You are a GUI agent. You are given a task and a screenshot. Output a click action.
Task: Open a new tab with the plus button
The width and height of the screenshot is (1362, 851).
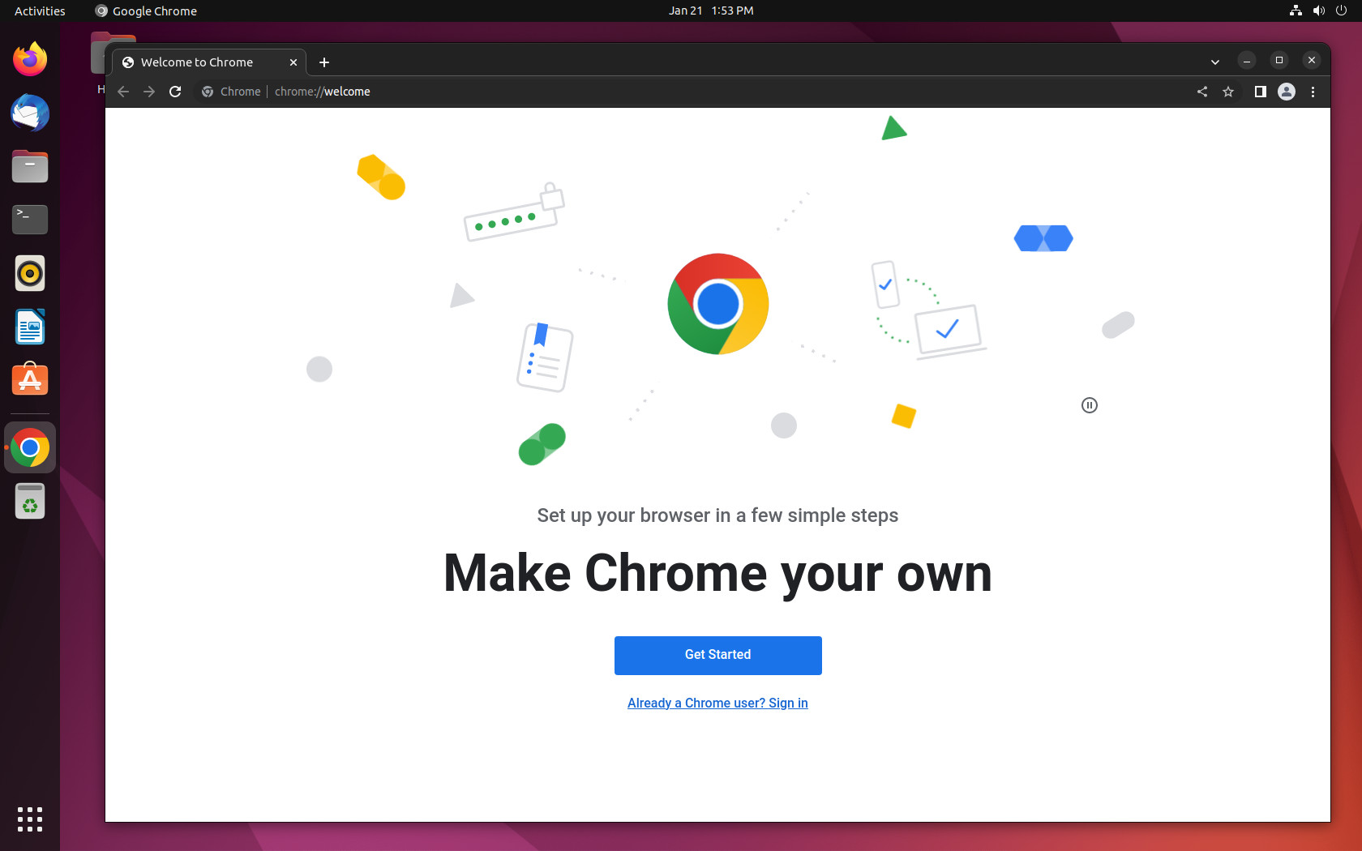pos(324,62)
